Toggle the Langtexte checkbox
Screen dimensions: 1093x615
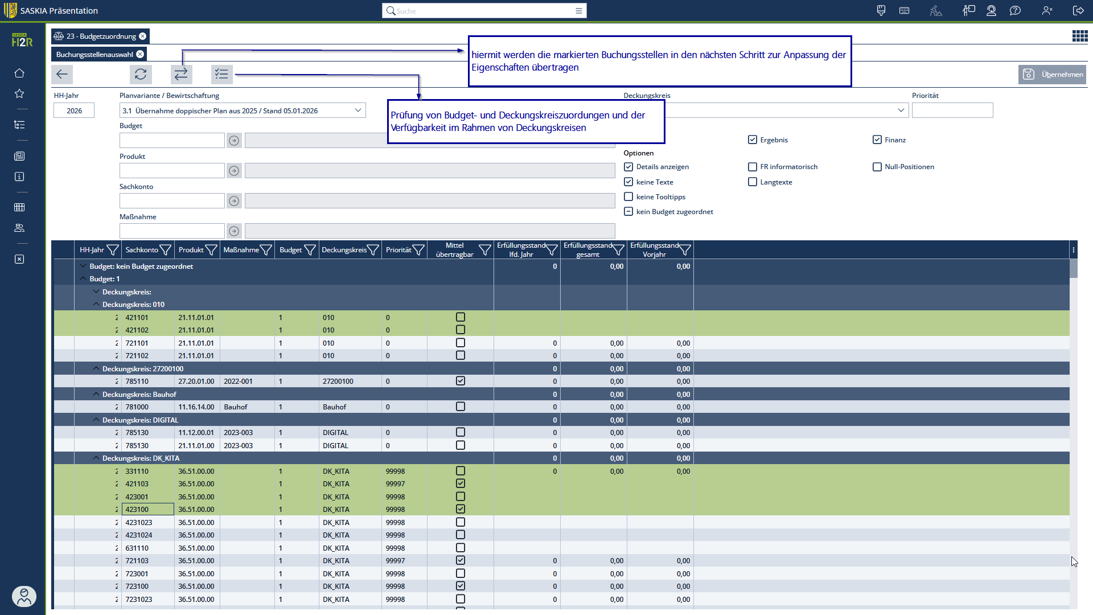(753, 182)
